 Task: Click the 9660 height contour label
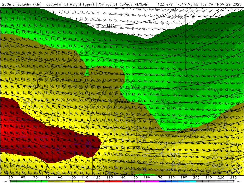pyautogui.click(x=110, y=25)
